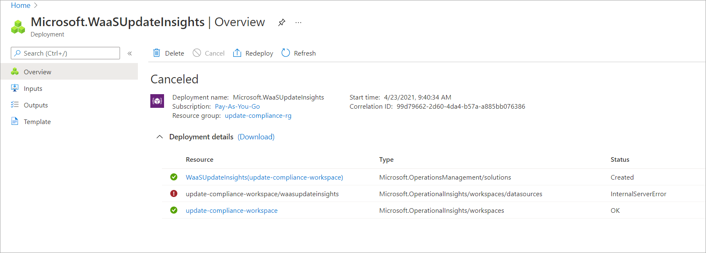Click the Type column header
This screenshot has height=253, width=706.
pos(386,160)
